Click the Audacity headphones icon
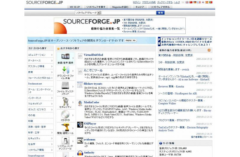The width and height of the screenshot is (240, 157). coord(80,153)
